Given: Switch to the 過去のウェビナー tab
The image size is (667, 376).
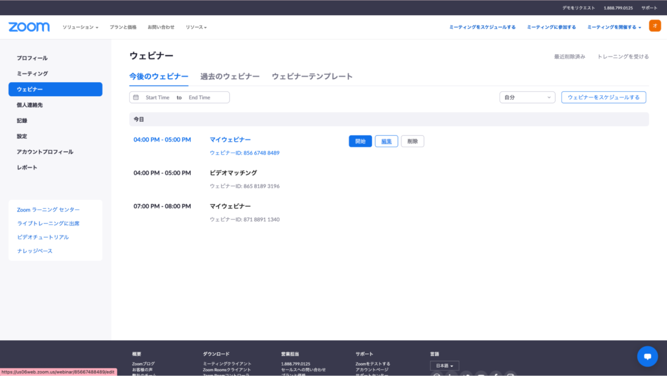Looking at the screenshot, I should (230, 77).
